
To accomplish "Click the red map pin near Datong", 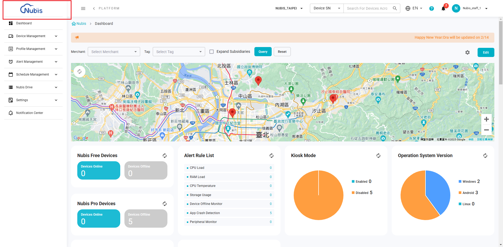I will [x=232, y=113].
